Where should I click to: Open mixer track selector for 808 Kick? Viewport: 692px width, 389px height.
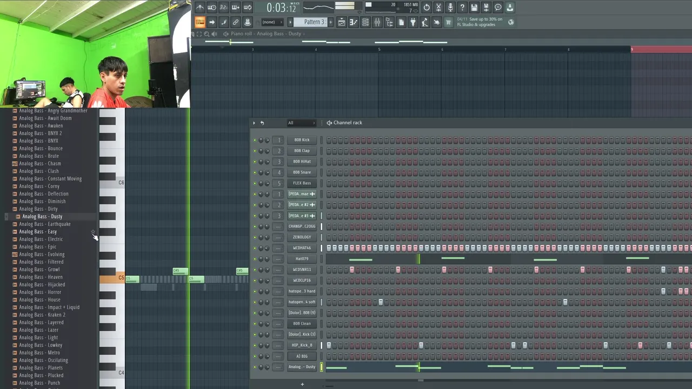[279, 140]
